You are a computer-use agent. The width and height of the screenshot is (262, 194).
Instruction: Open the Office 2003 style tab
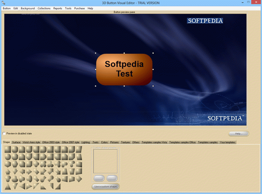51,142
